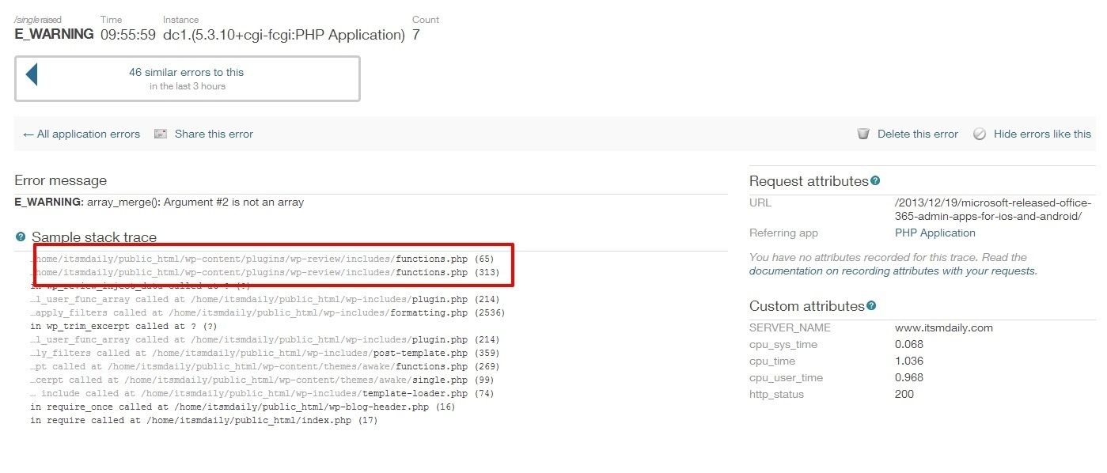The width and height of the screenshot is (1107, 473).
Task: Click the trash can icon
Action: click(x=863, y=134)
